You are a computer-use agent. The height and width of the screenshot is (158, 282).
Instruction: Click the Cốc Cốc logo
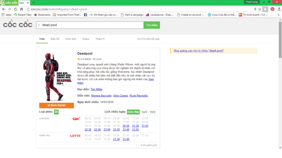click(x=17, y=24)
